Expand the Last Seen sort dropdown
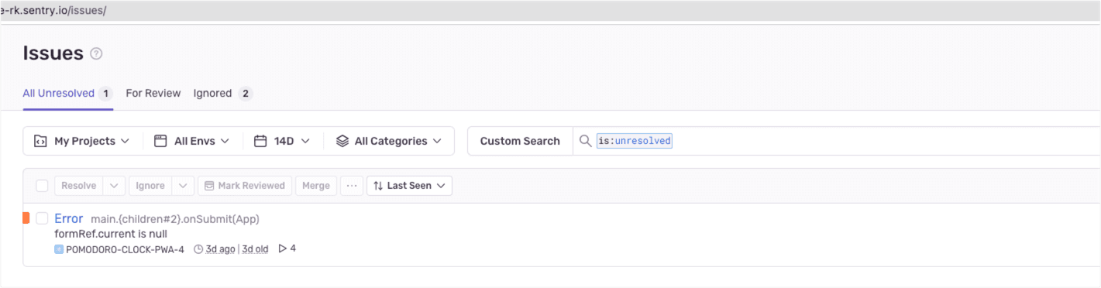1101x288 pixels. point(409,186)
